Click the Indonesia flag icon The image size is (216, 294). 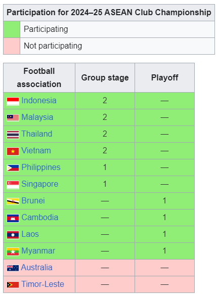pyautogui.click(x=13, y=101)
